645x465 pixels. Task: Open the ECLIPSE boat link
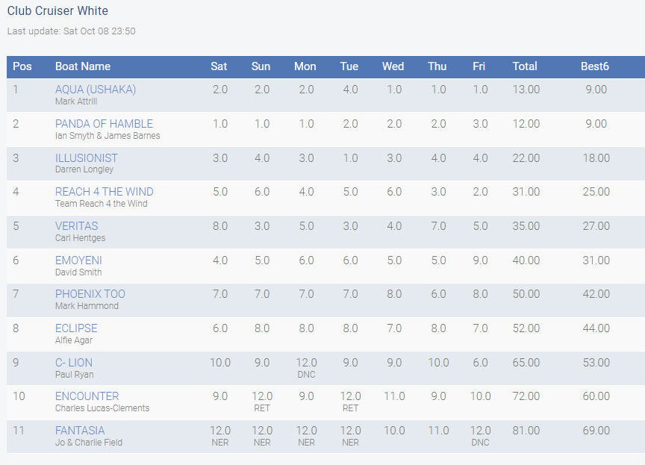point(76,328)
